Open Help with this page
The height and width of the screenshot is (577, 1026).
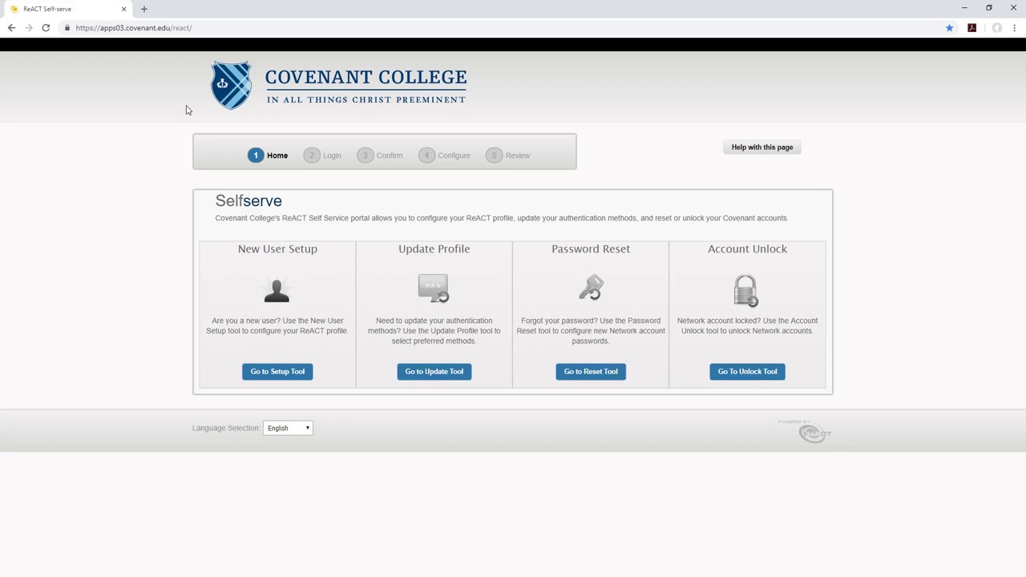[762, 147]
